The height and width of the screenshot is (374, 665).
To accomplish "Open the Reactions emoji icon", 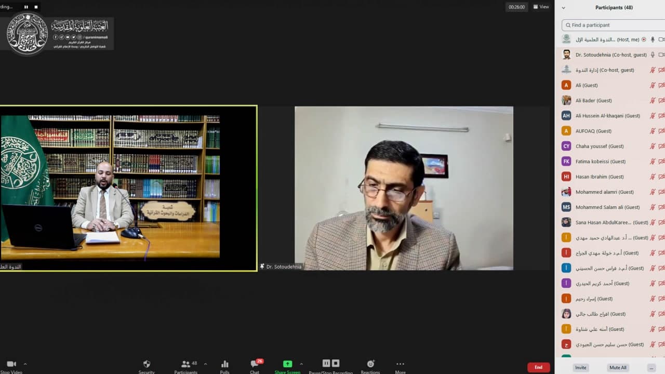I will click(370, 364).
